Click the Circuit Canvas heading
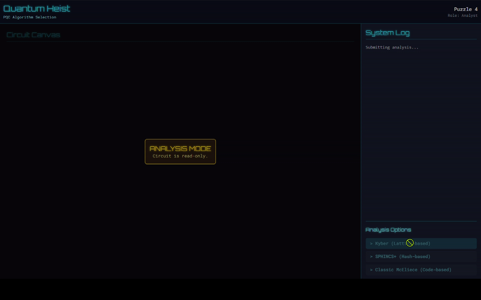 click(33, 35)
